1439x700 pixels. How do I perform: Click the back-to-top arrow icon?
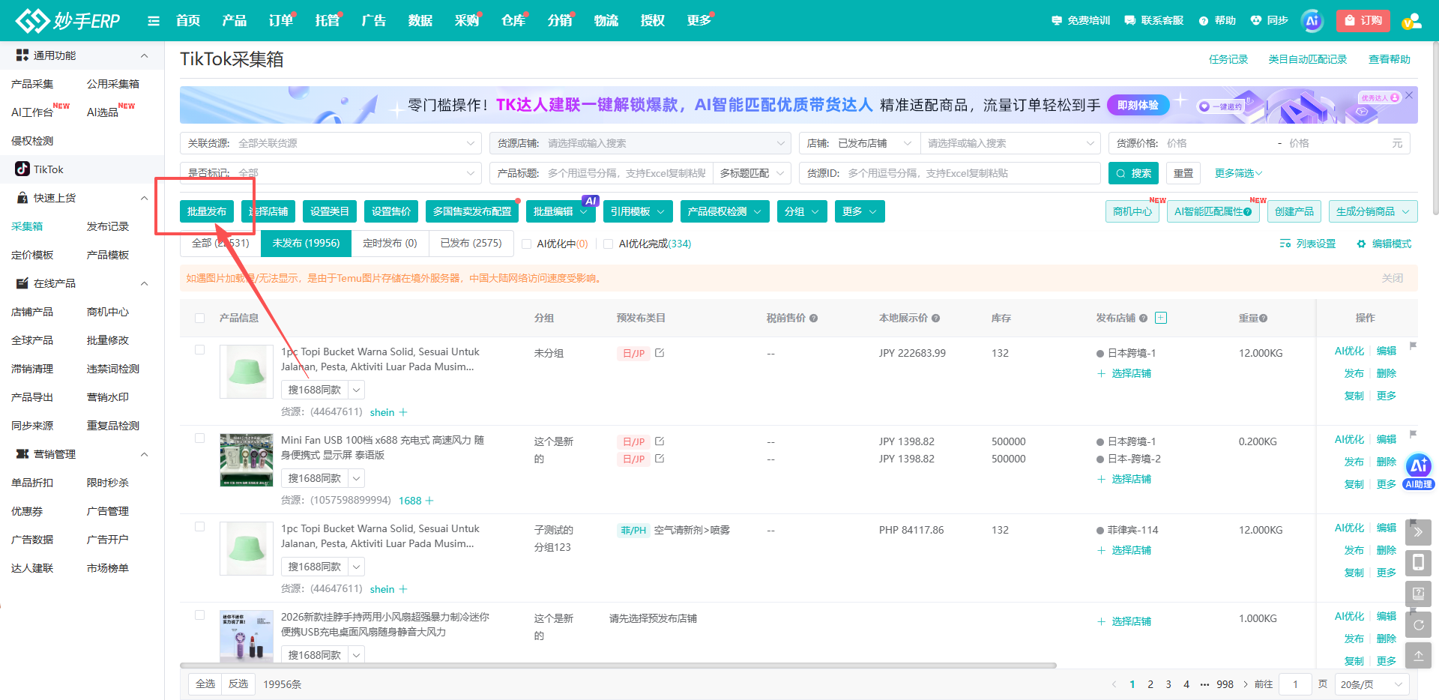coord(1418,655)
